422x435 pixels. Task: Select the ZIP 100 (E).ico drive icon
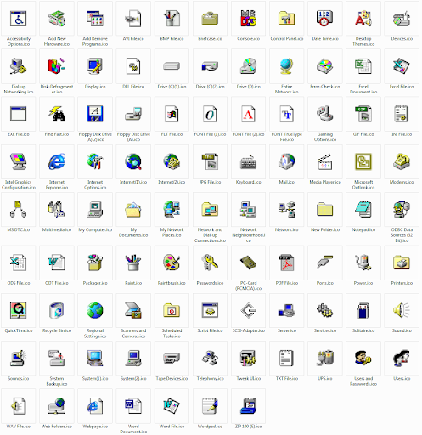point(248,406)
